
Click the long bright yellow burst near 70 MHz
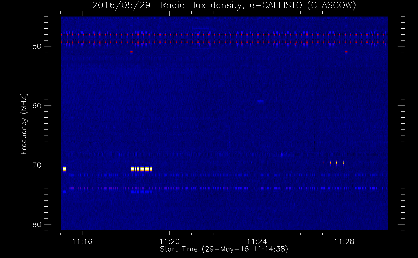(141, 169)
